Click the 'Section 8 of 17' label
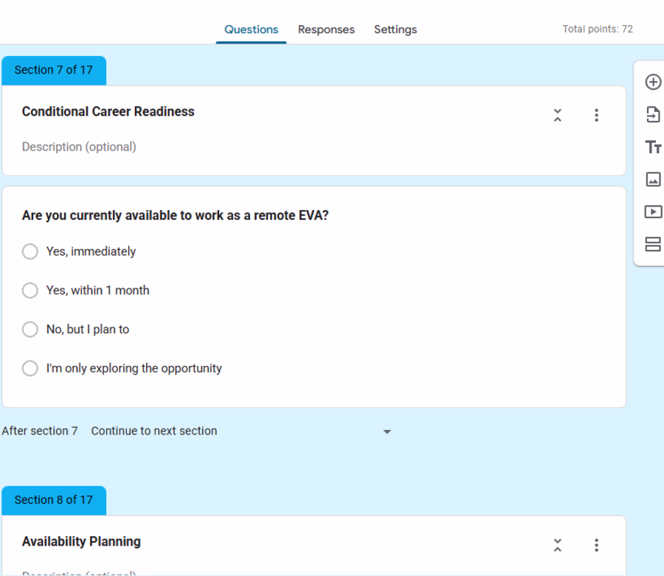The image size is (664, 576). click(53, 500)
